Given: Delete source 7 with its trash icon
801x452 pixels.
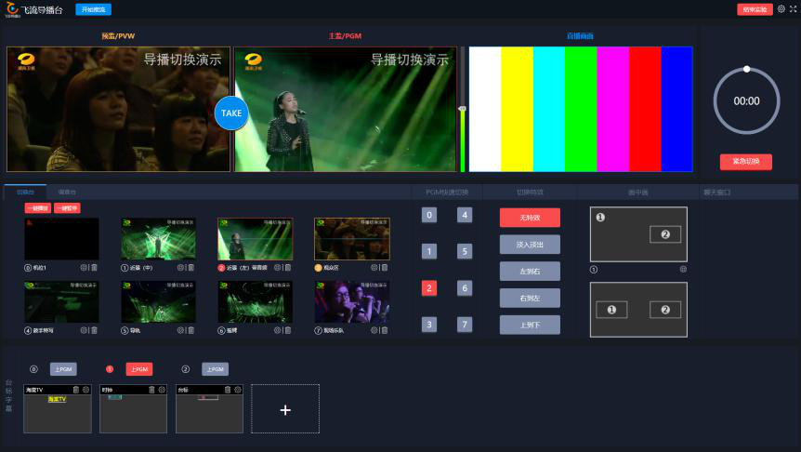Looking at the screenshot, I should coord(385,330).
